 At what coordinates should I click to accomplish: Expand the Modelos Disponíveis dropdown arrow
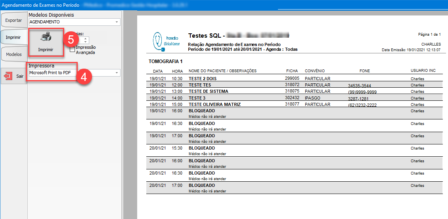click(x=117, y=22)
